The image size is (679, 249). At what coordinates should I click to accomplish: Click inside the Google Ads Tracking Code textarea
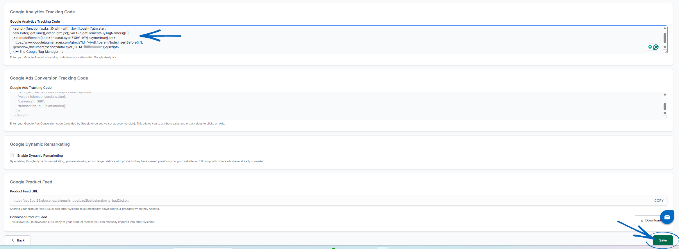click(339, 106)
